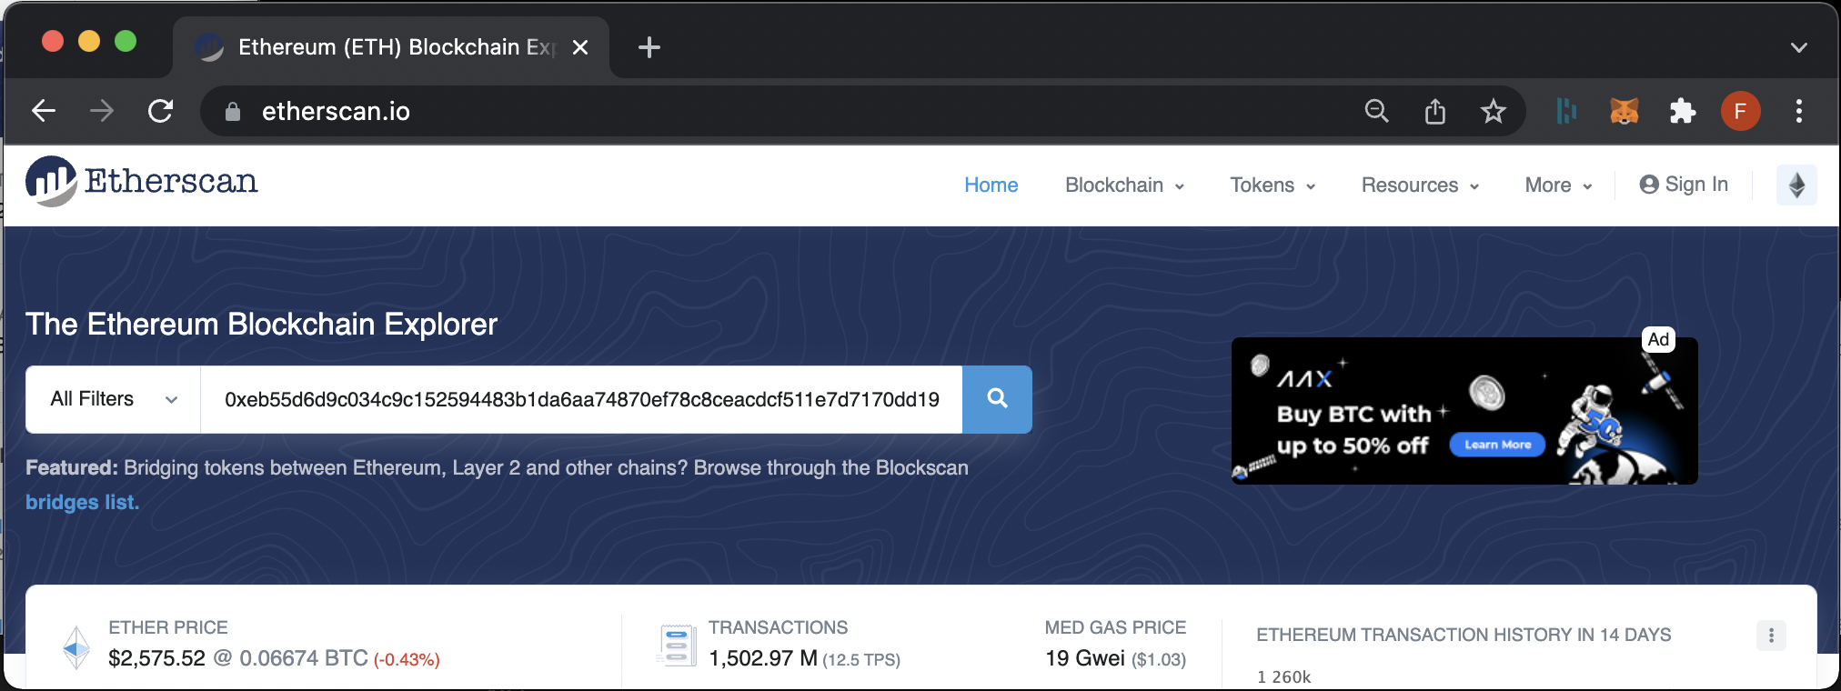Viewport: 1841px width, 691px height.
Task: Click the share page icon
Action: (x=1435, y=111)
